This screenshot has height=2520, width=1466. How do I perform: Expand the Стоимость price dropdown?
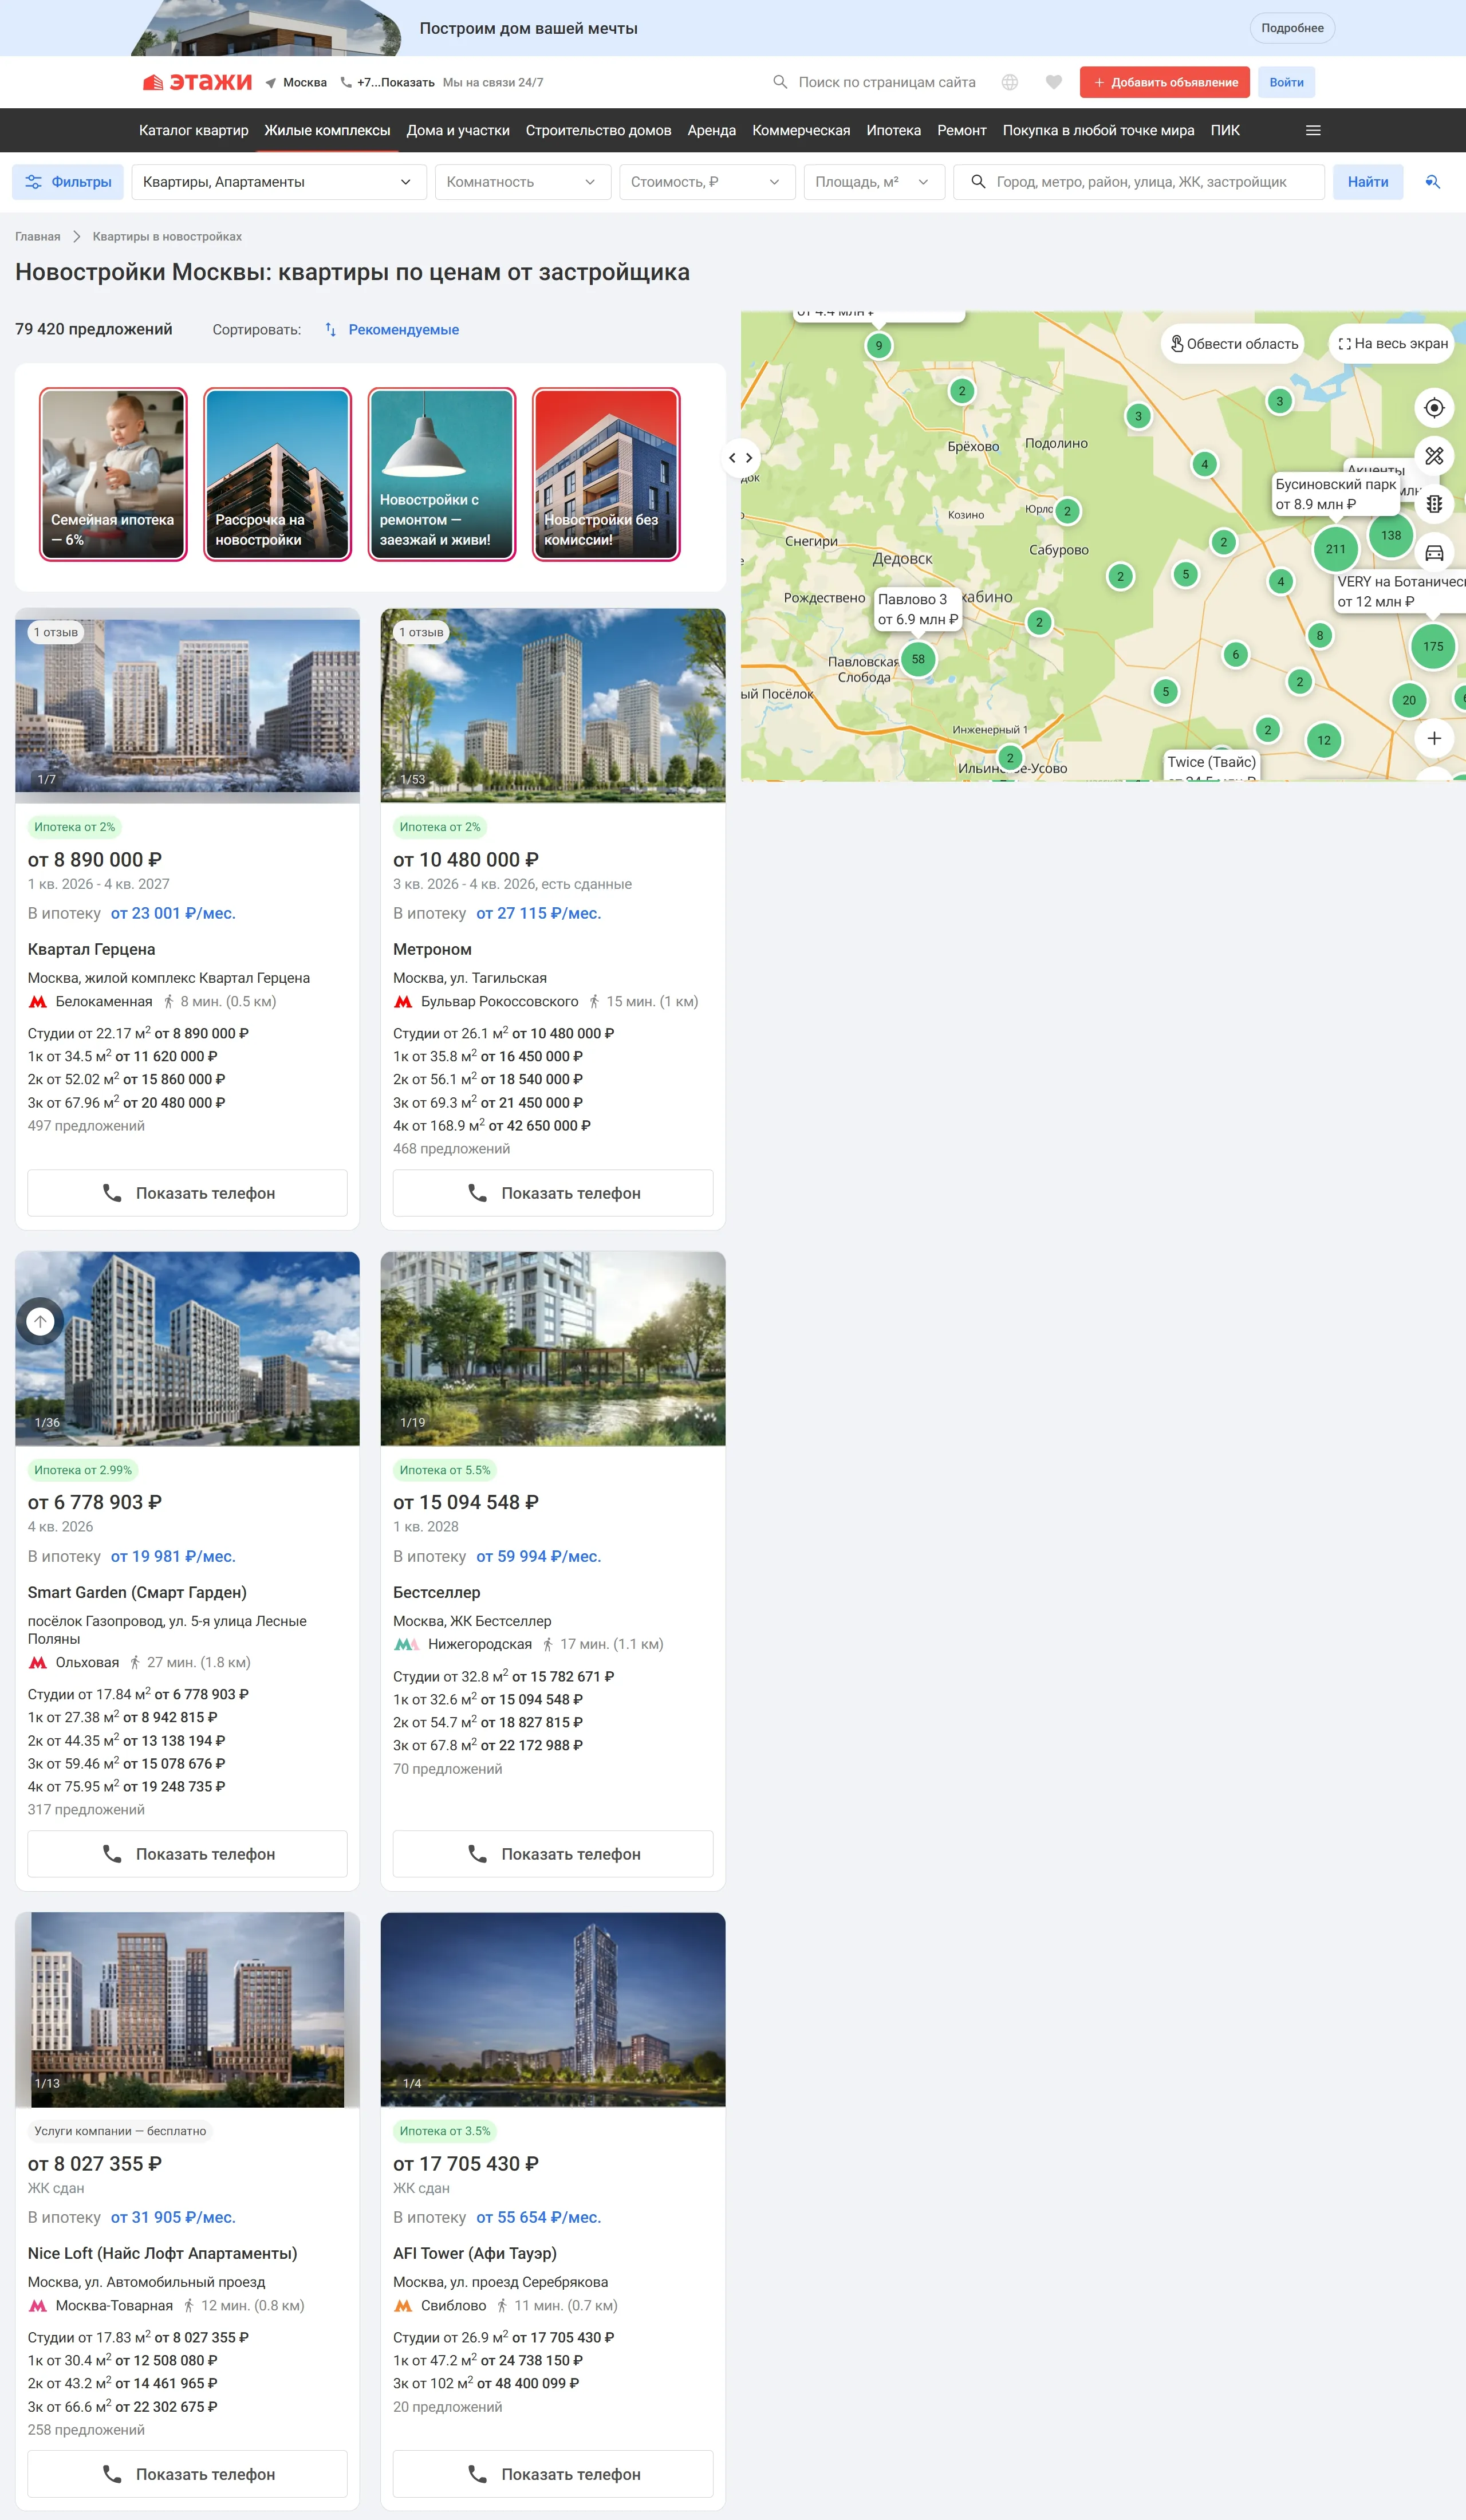pos(706,182)
